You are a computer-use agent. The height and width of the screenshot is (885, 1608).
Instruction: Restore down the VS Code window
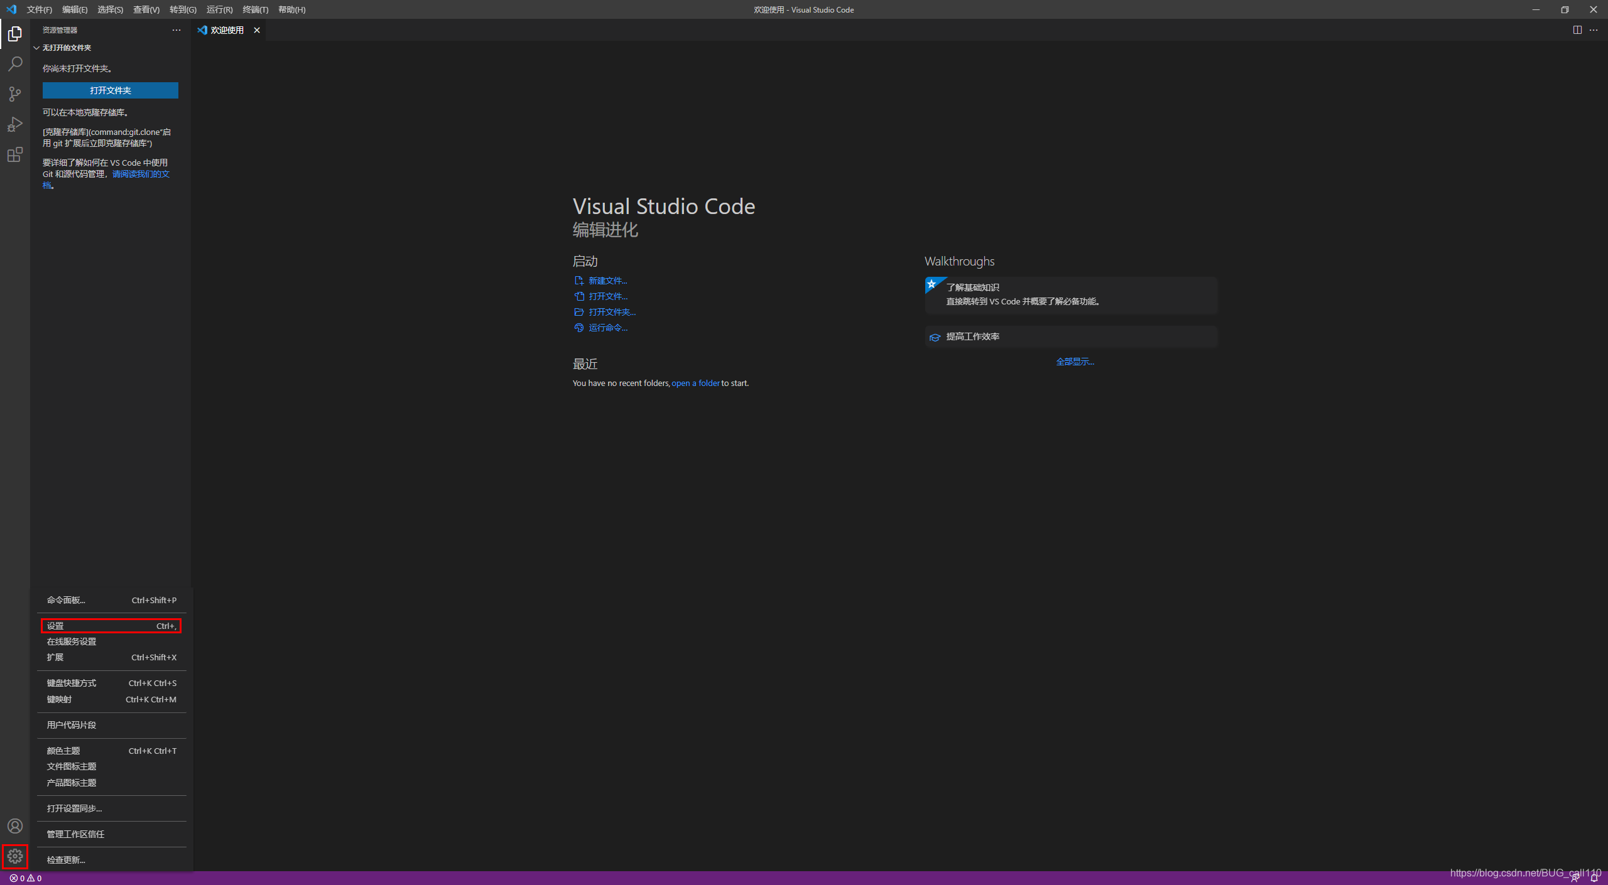tap(1565, 9)
